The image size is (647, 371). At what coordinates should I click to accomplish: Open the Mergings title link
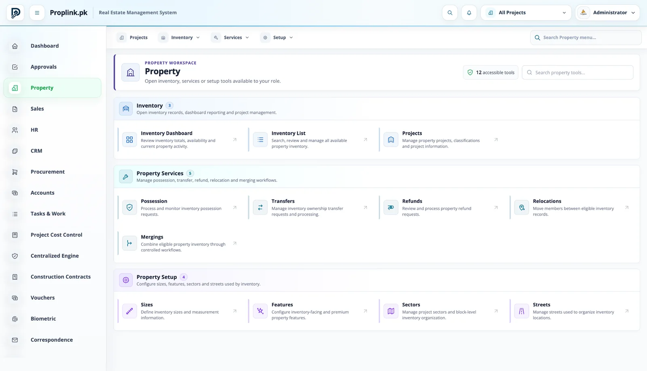click(152, 237)
